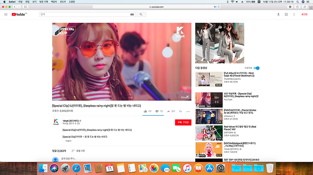Add the video to a playlist
This screenshot has width=313, height=175.
[180, 111]
